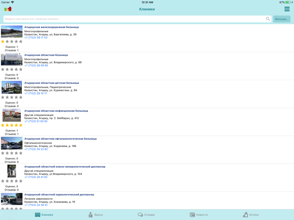
Task: Click the 'Лечение зависимости' specialization text
Action: (x=39, y=199)
